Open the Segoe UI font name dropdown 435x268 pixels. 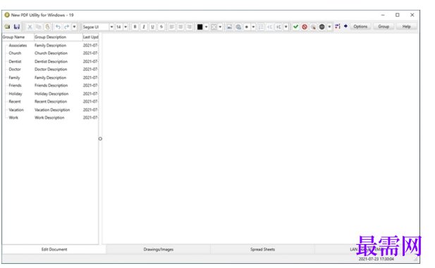[111, 27]
